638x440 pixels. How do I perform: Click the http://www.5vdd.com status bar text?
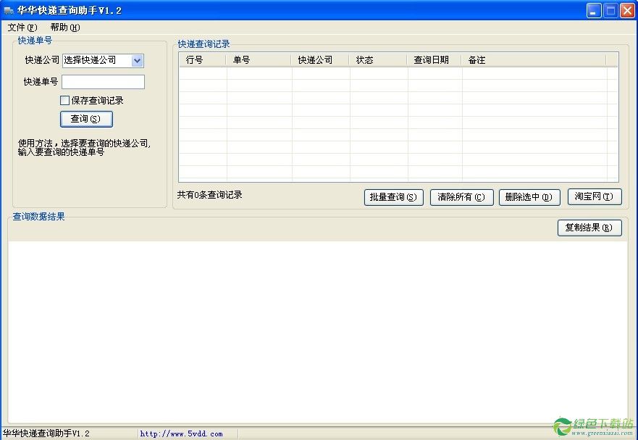coord(182,434)
